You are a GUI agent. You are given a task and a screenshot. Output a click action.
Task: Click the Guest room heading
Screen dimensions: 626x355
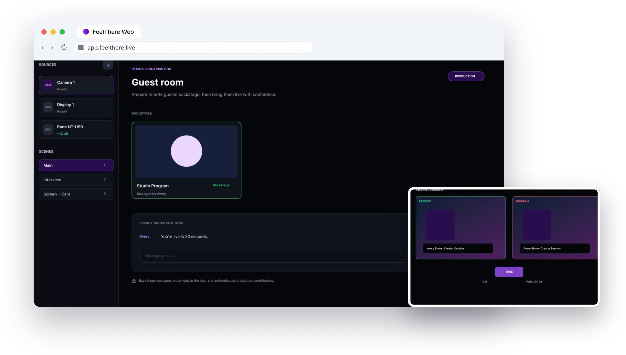click(x=157, y=82)
